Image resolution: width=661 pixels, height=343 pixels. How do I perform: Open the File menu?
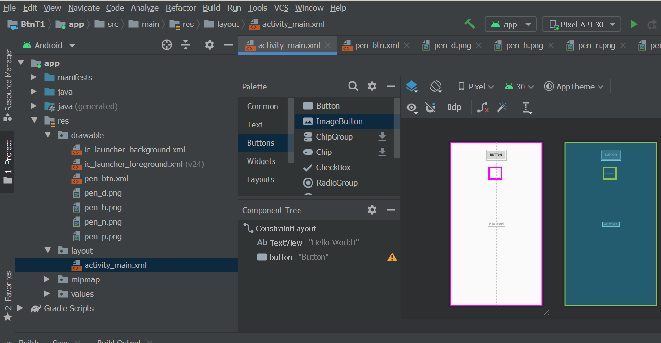coord(10,8)
